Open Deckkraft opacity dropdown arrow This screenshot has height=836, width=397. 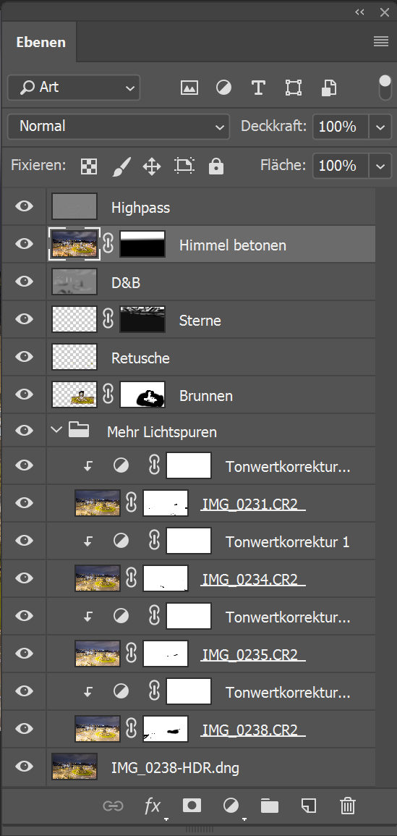tap(380, 127)
